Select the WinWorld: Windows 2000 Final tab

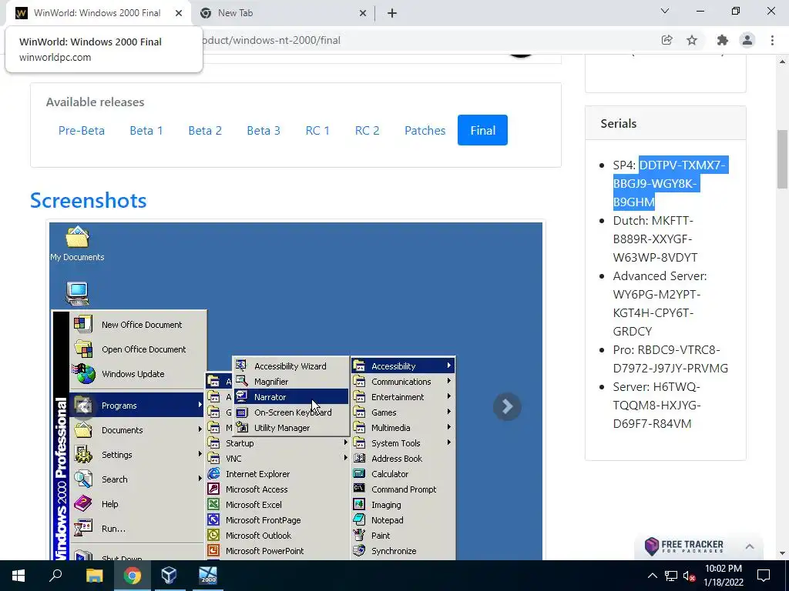click(98, 13)
